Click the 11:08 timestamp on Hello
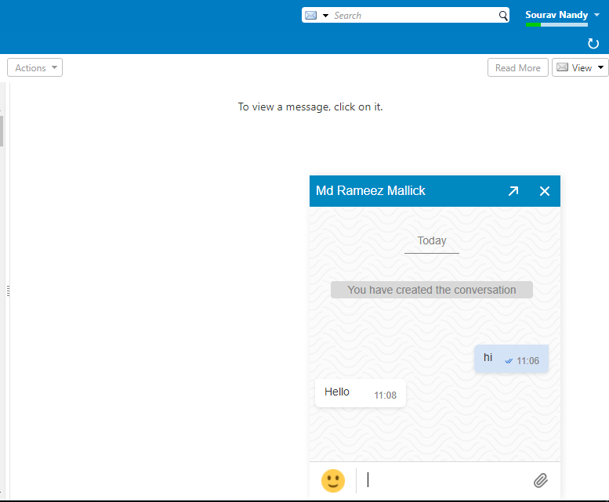The width and height of the screenshot is (609, 502). (385, 395)
